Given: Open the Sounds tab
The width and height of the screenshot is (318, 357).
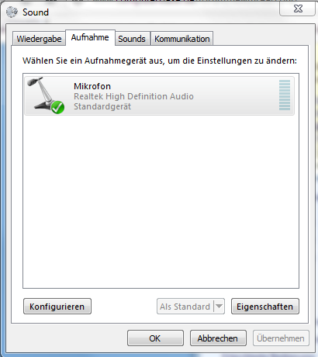Looking at the screenshot, I should click(x=132, y=39).
